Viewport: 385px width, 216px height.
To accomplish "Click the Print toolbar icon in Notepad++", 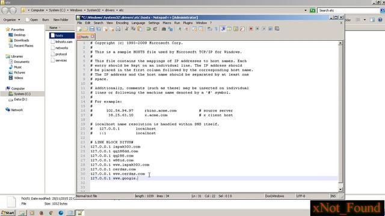I will 118,29.
